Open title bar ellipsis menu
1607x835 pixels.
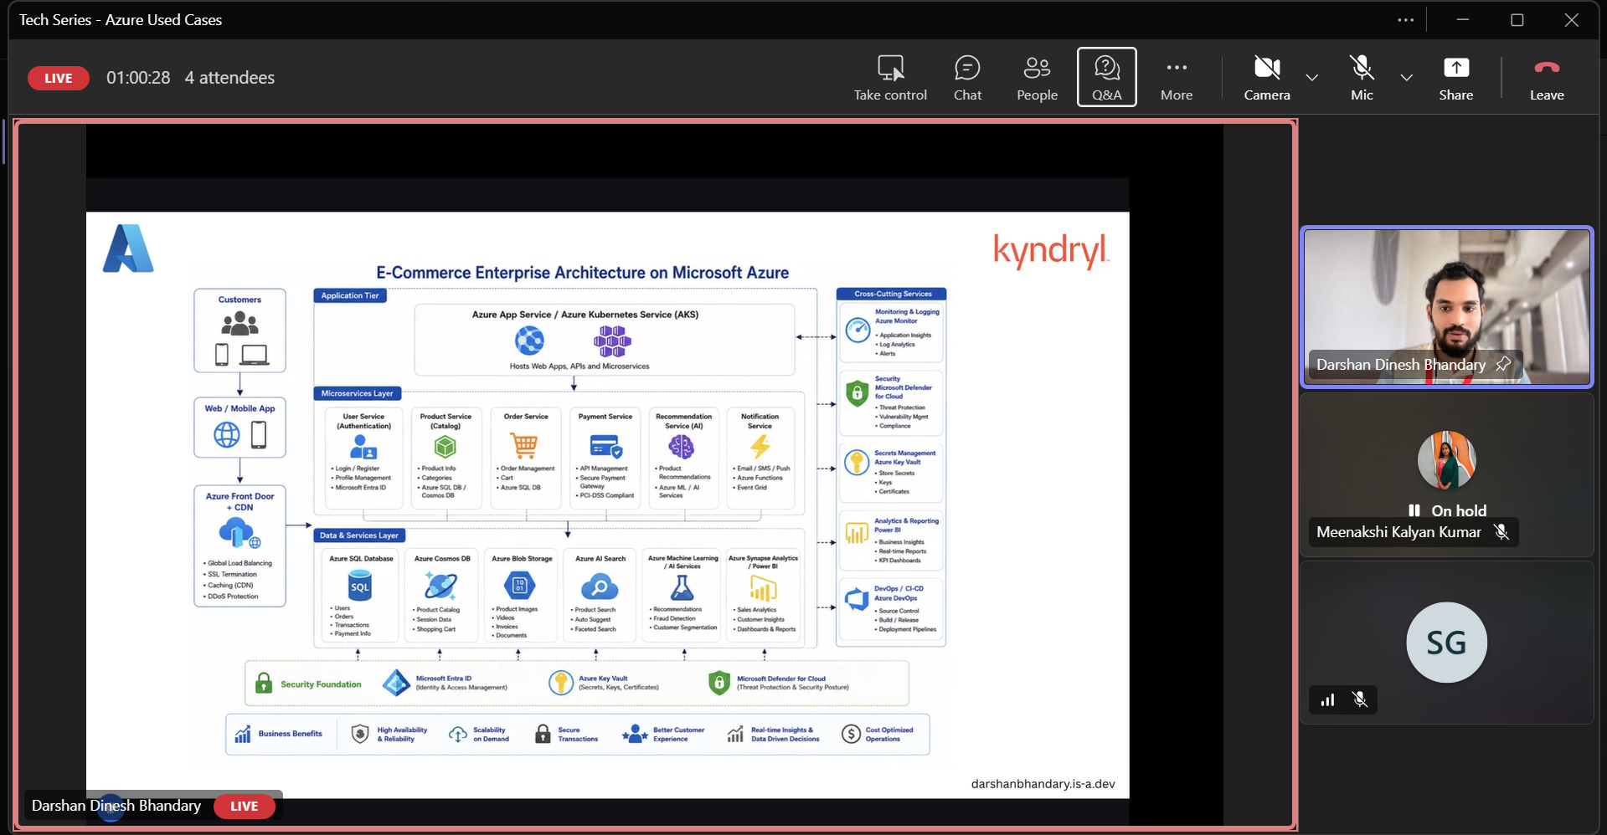pyautogui.click(x=1405, y=20)
